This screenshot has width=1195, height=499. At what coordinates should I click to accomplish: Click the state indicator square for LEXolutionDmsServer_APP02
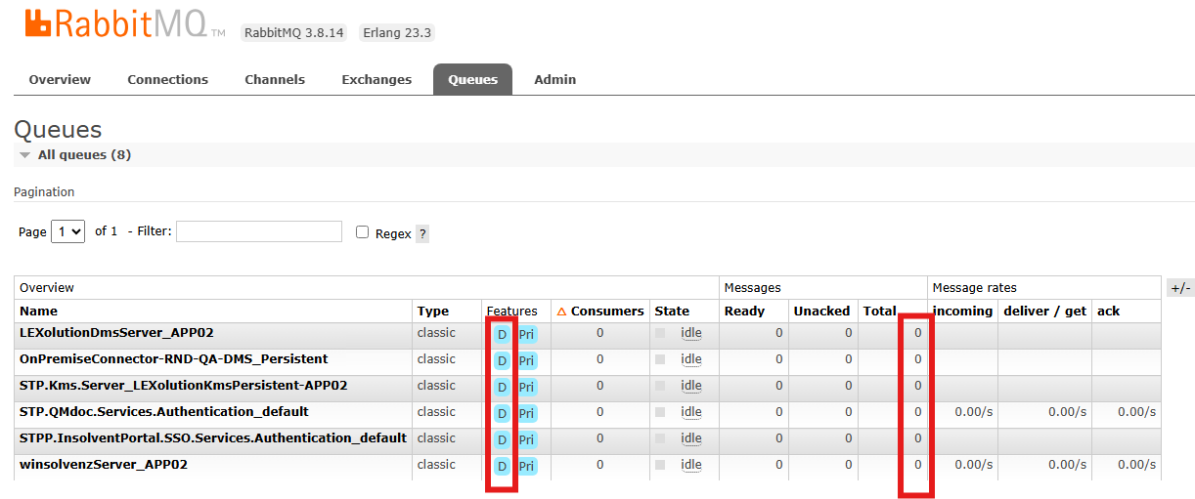tap(660, 333)
